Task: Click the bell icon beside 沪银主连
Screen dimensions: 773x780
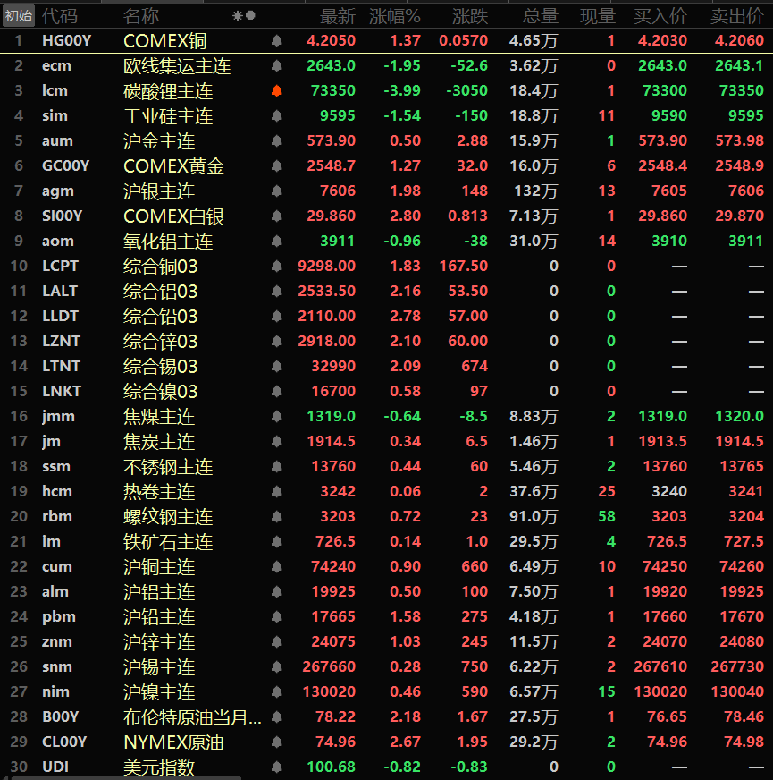Action: (x=276, y=191)
